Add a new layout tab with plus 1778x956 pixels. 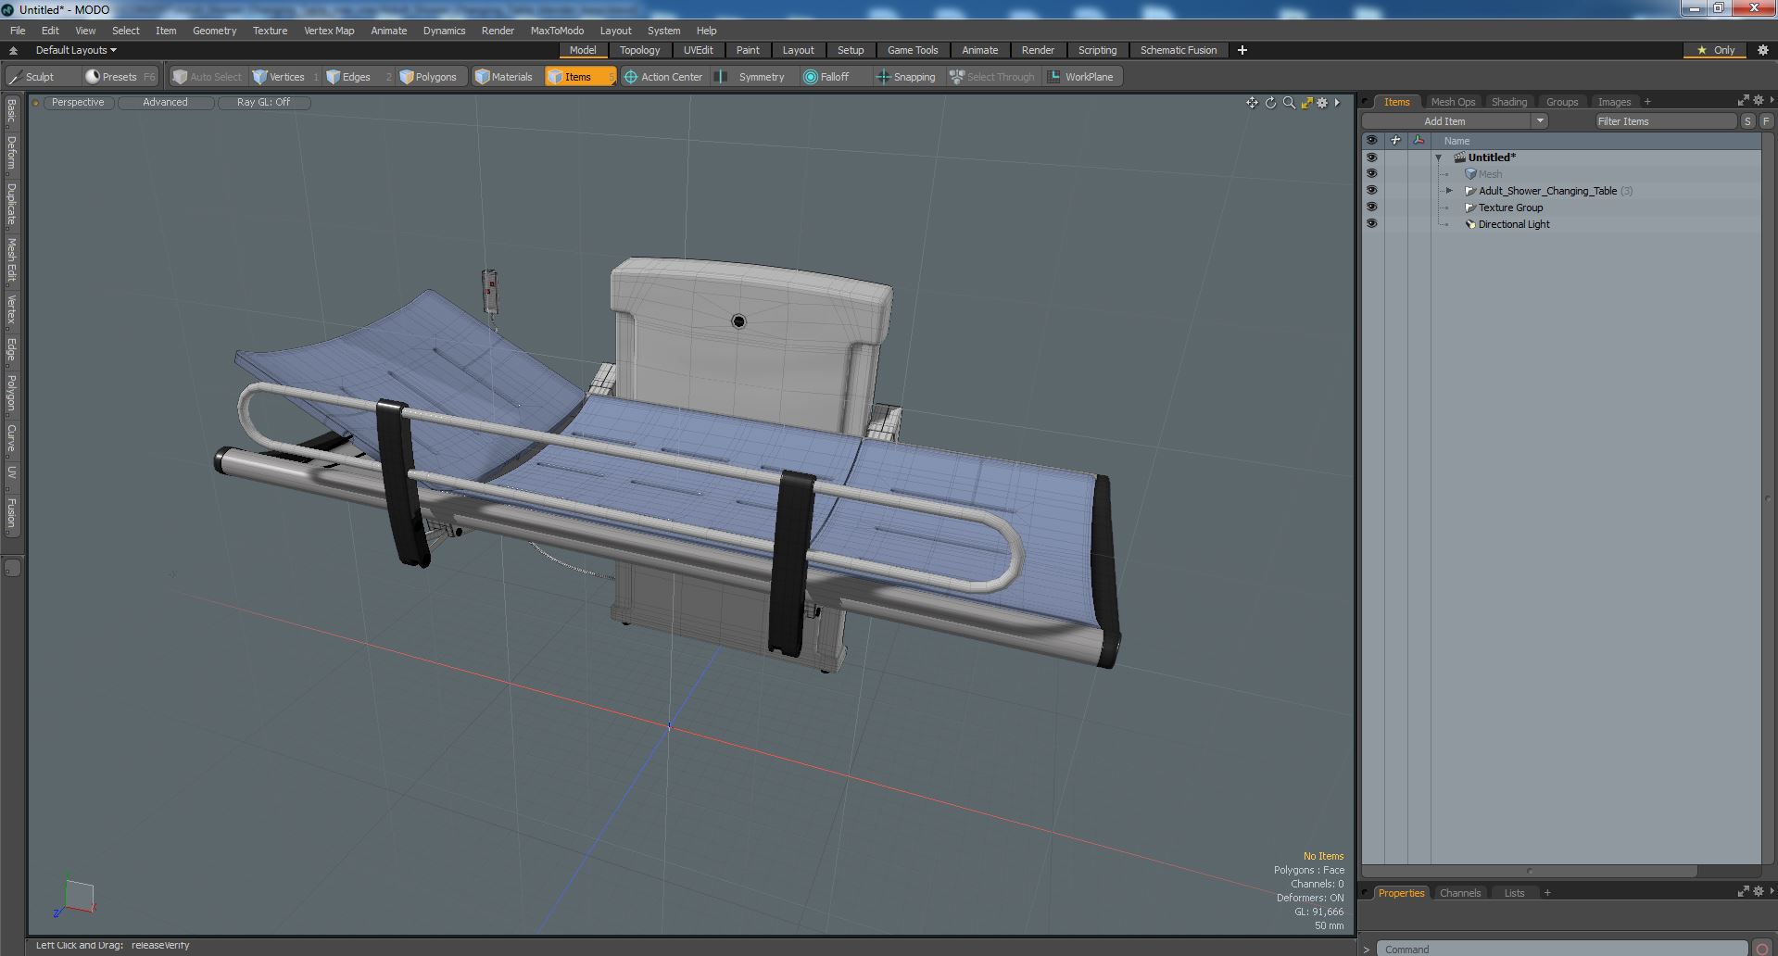(1242, 50)
